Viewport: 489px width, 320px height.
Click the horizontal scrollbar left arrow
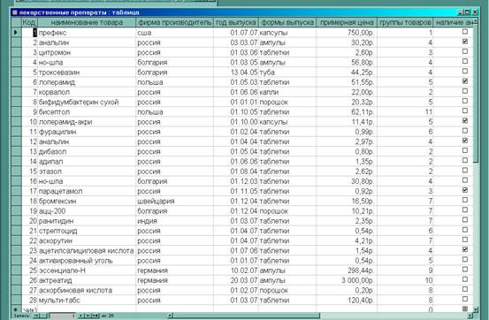[170, 316]
